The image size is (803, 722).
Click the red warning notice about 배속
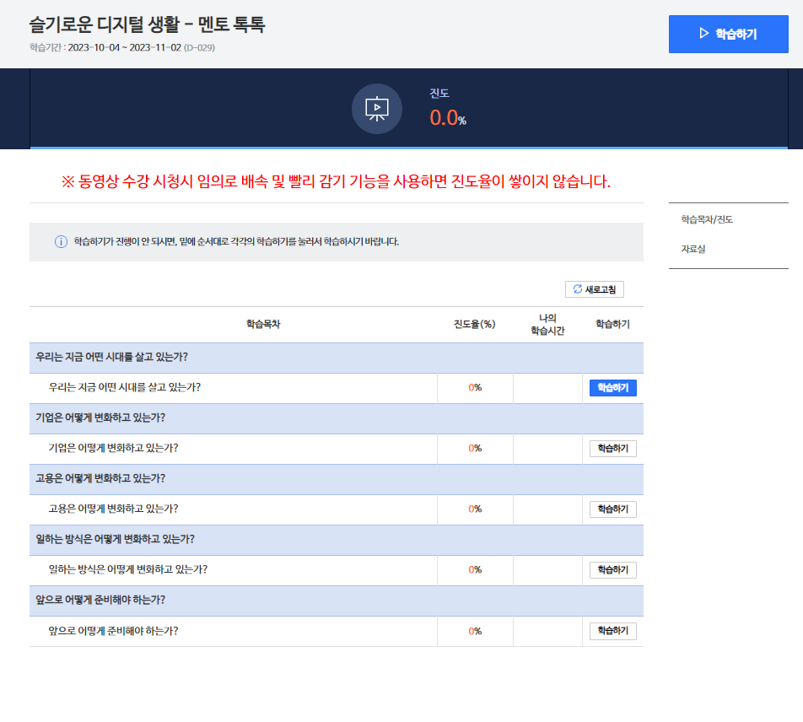coord(336,181)
